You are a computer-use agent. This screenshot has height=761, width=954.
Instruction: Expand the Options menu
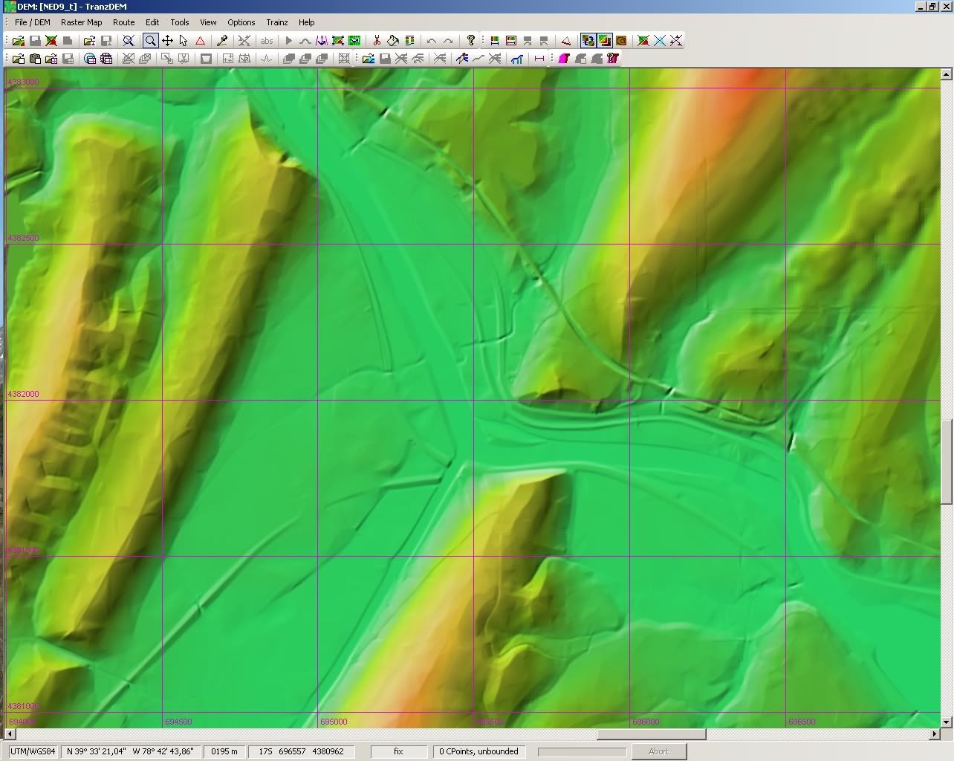(241, 22)
